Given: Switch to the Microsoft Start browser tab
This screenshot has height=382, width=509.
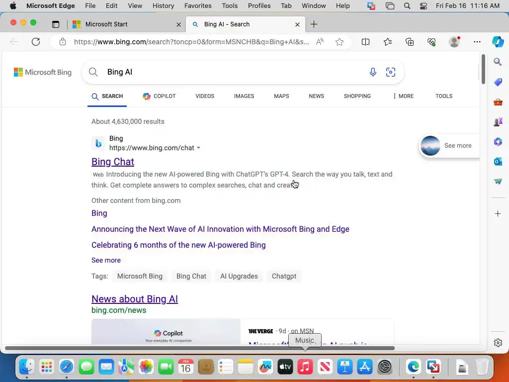Looking at the screenshot, I should click(127, 24).
